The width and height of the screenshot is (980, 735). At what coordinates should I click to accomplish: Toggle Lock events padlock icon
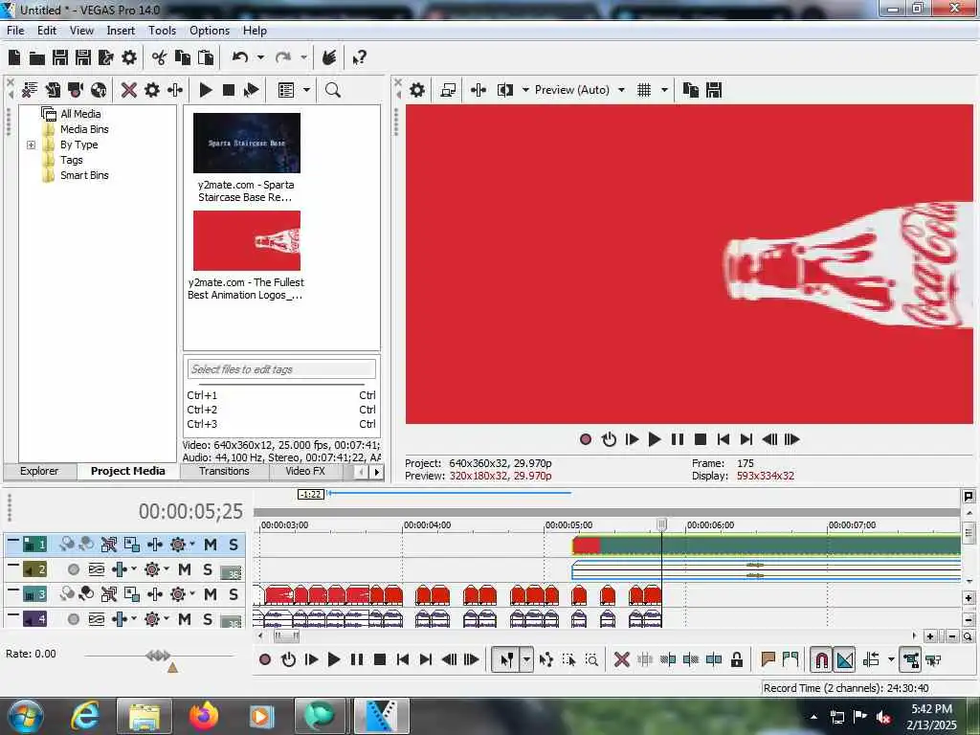click(737, 659)
